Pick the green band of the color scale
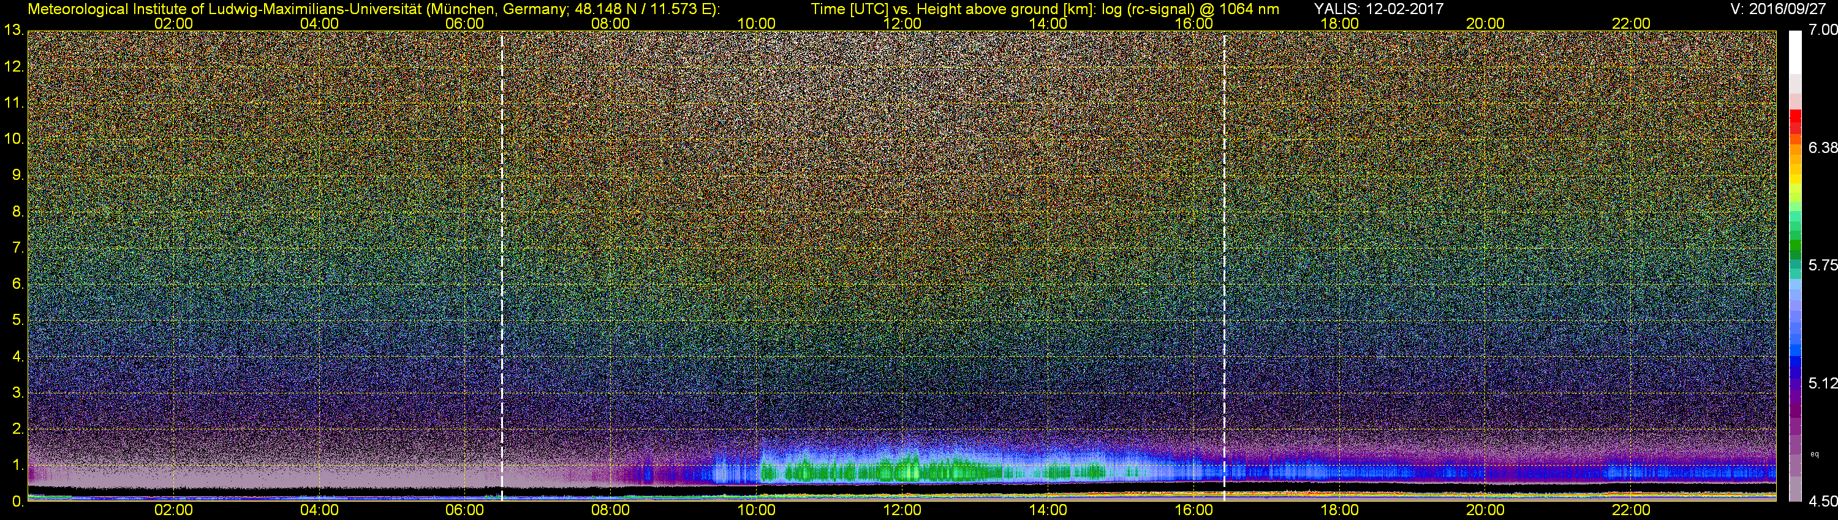 click(1795, 246)
